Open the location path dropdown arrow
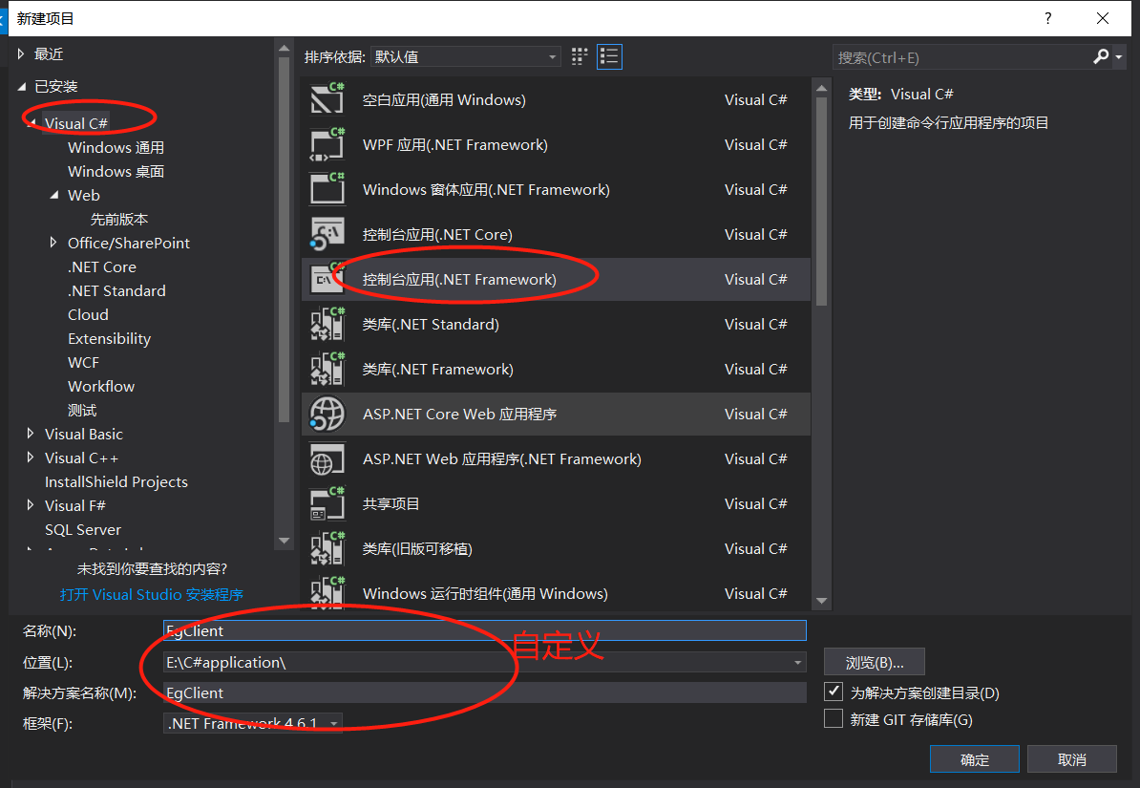Image resolution: width=1140 pixels, height=788 pixels. (797, 662)
